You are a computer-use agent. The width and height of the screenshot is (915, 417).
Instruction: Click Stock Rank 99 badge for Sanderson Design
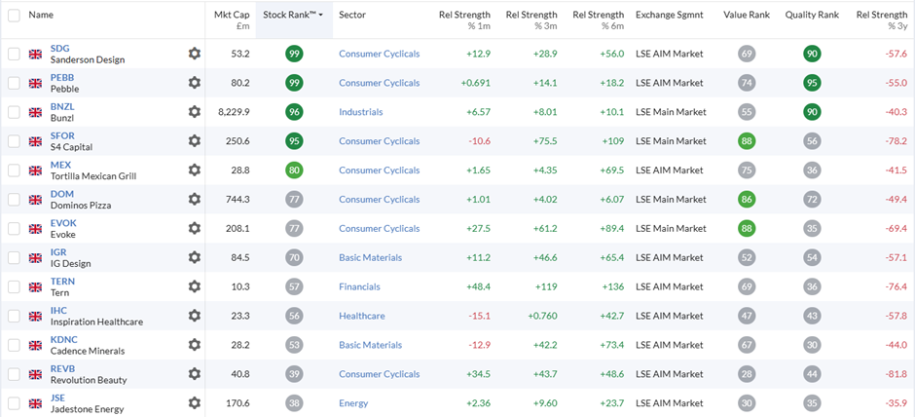click(x=294, y=54)
